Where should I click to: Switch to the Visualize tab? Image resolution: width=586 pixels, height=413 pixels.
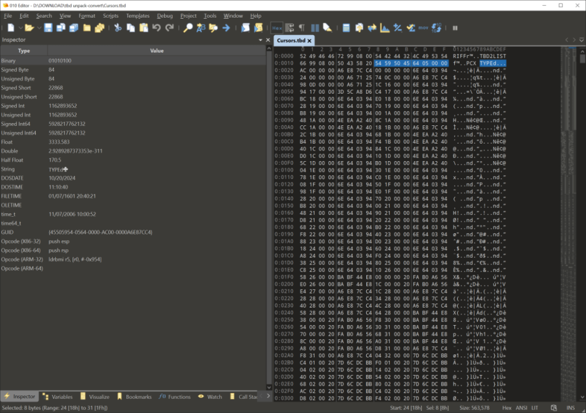[95, 397]
